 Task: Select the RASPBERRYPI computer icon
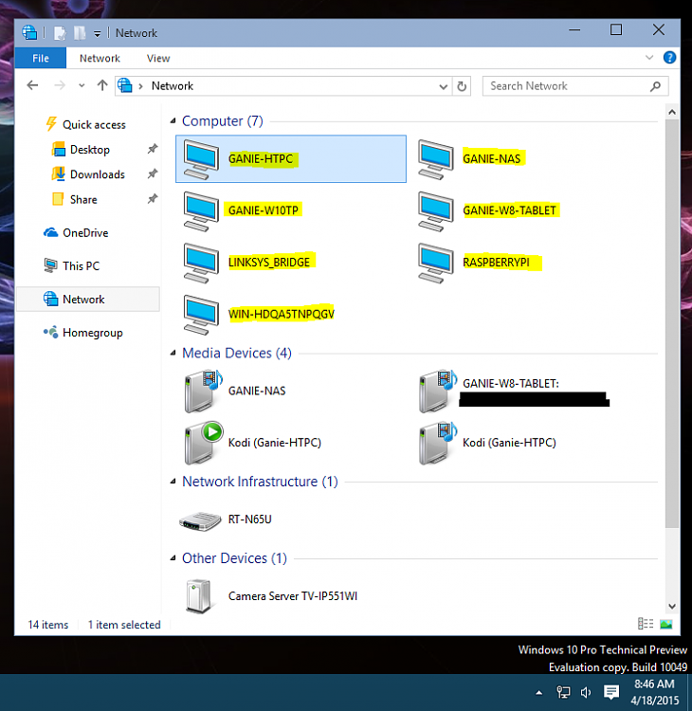(435, 263)
